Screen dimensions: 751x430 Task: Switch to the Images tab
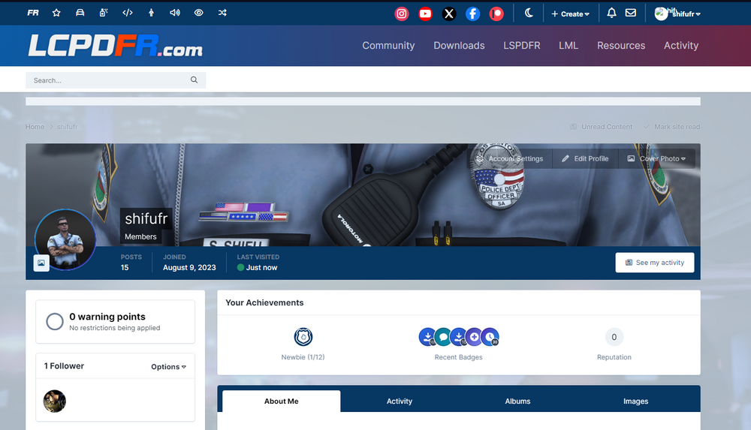click(x=635, y=401)
